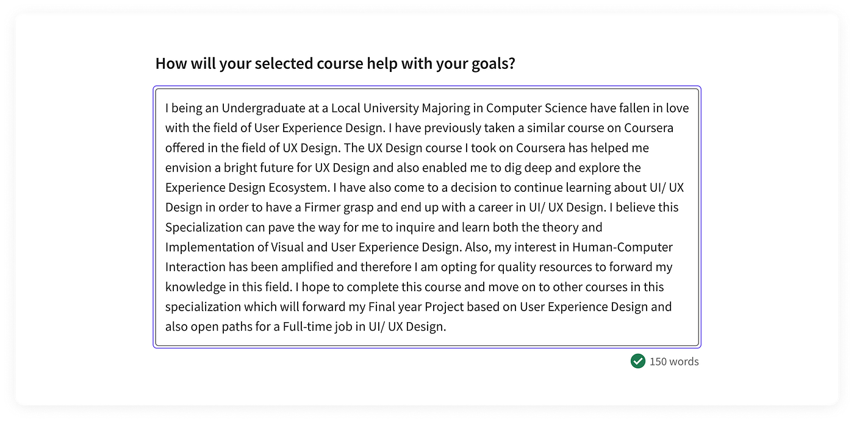The height and width of the screenshot is (422, 854).
Task: Click the question mark in the heading
Action: pyautogui.click(x=512, y=63)
